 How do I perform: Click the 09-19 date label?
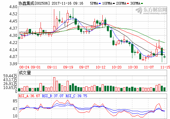68,67
